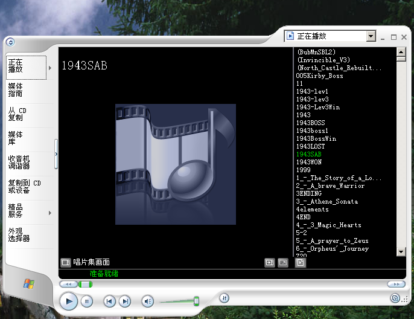Select playlist item (Invincible_V3)
The height and width of the screenshot is (319, 414).
[323, 60]
